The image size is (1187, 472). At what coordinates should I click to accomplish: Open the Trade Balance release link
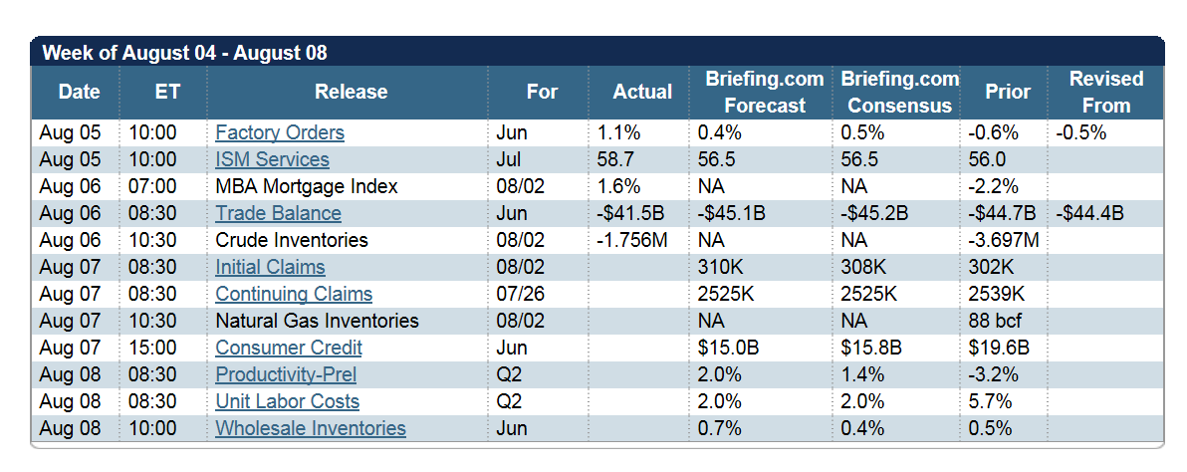[278, 213]
